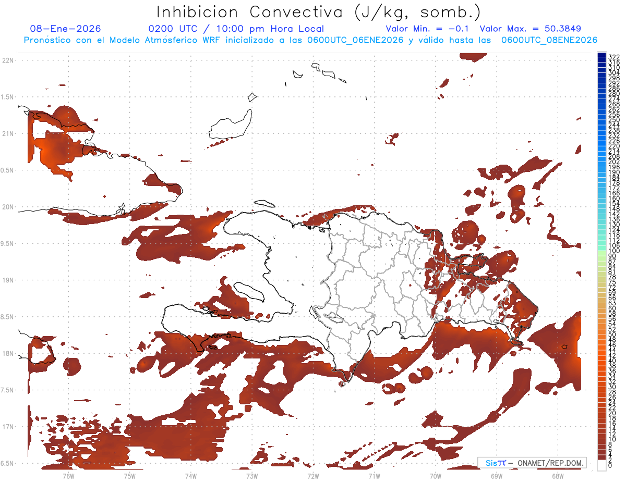Click the latitude label '22N'
Screen dimensions: 626x483
tap(7, 60)
